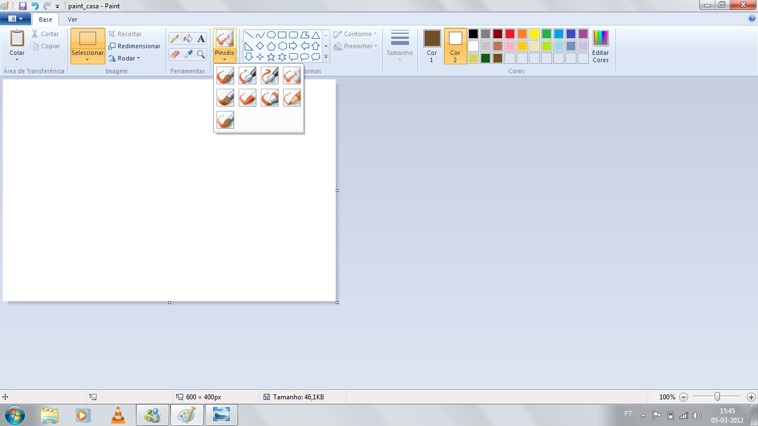The width and height of the screenshot is (758, 426).
Task: Select the Text tool
Action: click(x=200, y=39)
